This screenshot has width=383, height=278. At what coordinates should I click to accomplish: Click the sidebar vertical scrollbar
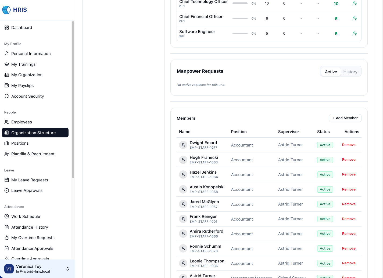point(73,99)
